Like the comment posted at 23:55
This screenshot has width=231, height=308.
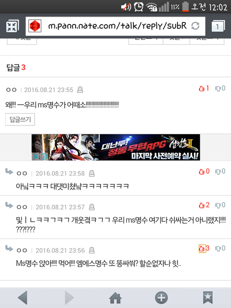point(204,89)
